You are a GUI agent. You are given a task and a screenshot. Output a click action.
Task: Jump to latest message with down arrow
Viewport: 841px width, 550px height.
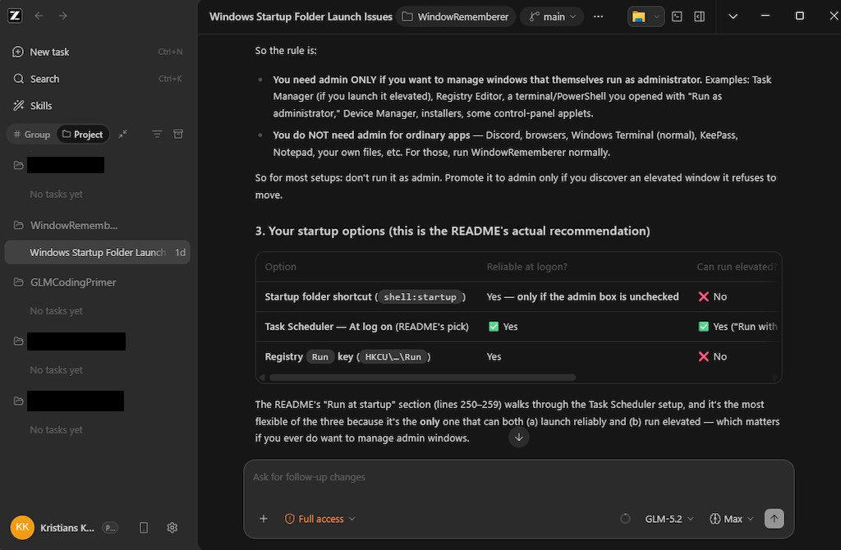click(519, 438)
